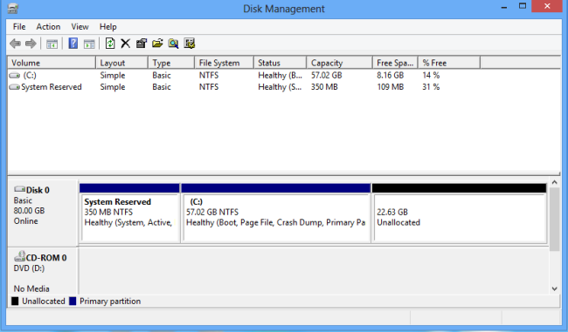Click the Refresh toolbar icon
The image size is (568, 332).
click(x=110, y=44)
